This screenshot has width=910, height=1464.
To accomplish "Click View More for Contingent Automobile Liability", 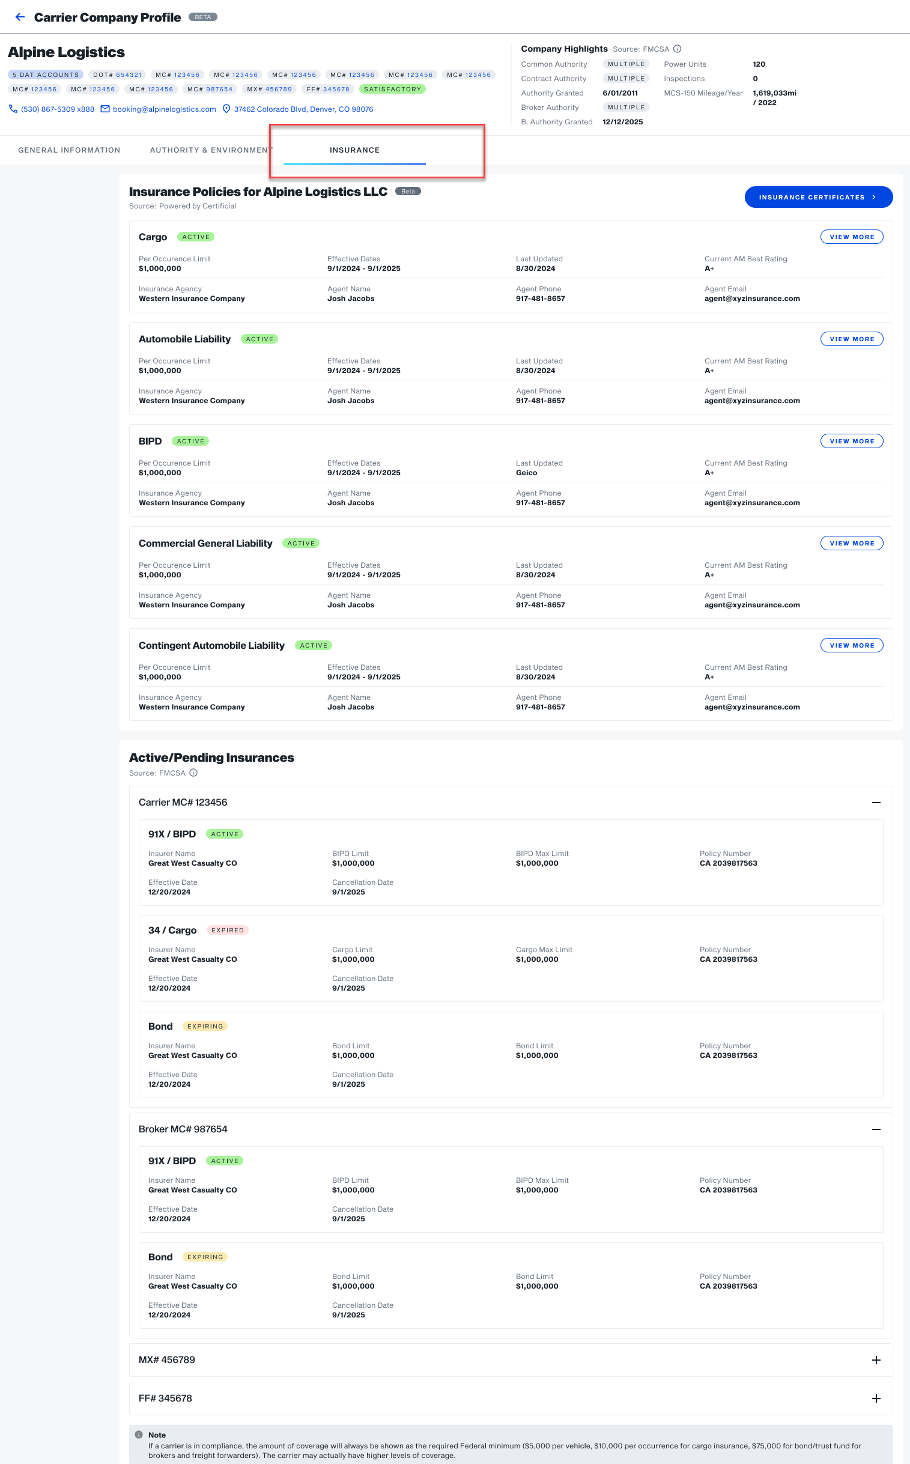I will 851,645.
